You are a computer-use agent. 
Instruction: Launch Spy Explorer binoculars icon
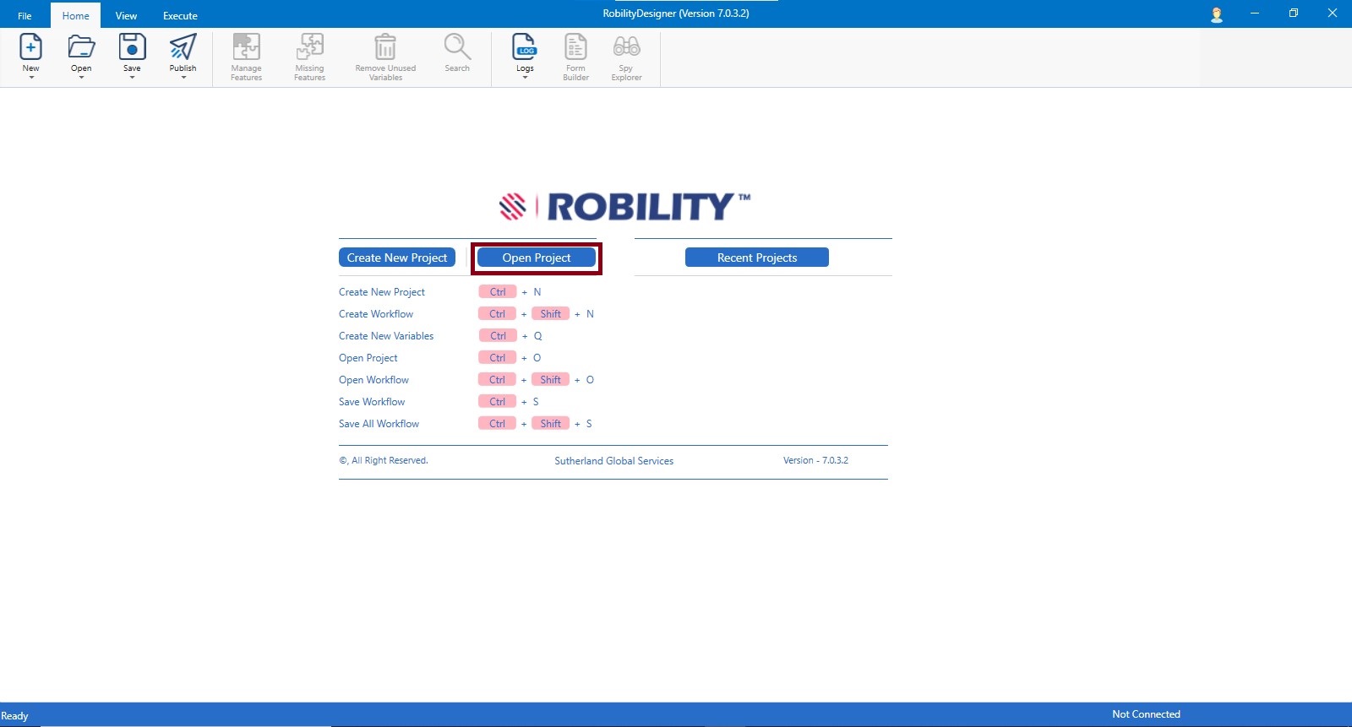point(626,46)
